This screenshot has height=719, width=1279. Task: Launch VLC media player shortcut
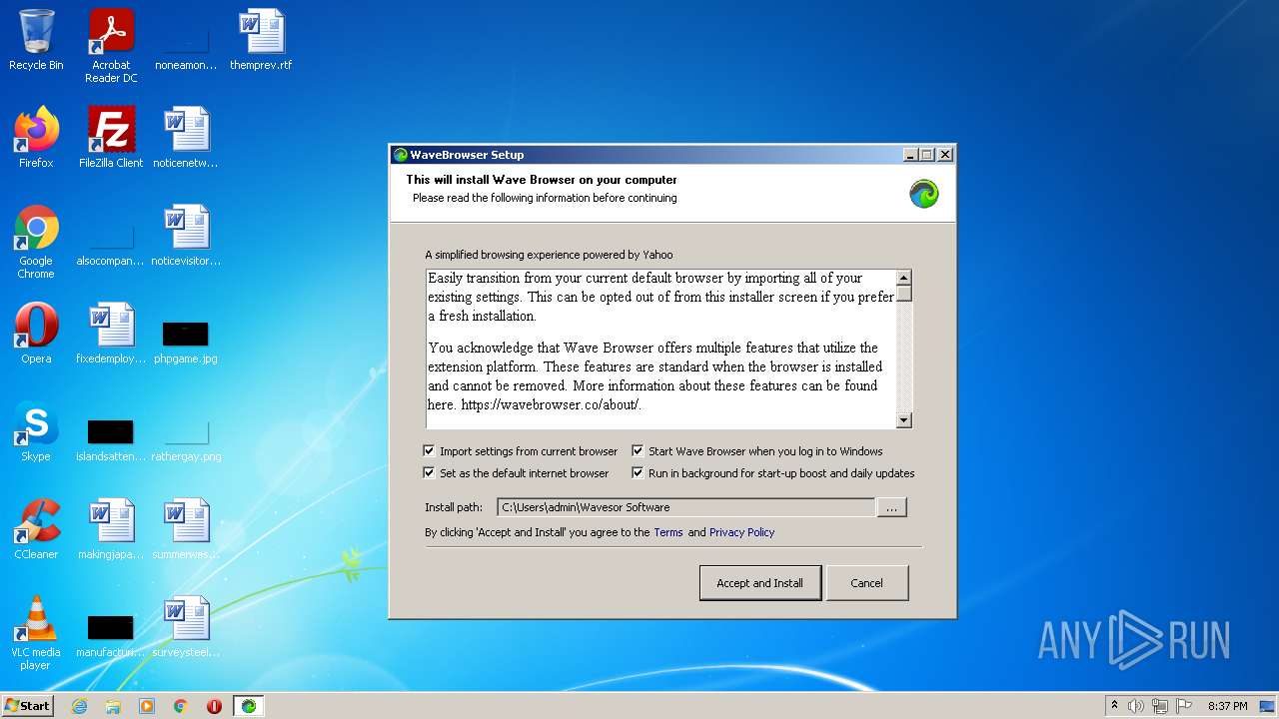[36, 633]
